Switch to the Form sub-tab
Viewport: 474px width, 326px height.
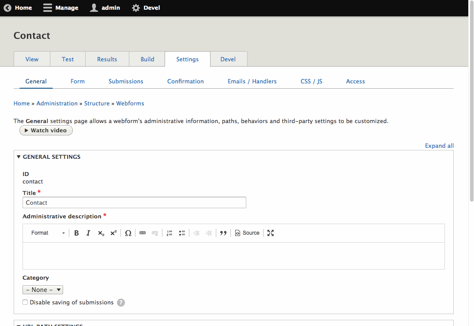[x=78, y=81]
